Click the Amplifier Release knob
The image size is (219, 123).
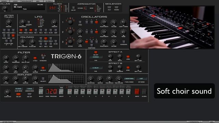point(35,79)
